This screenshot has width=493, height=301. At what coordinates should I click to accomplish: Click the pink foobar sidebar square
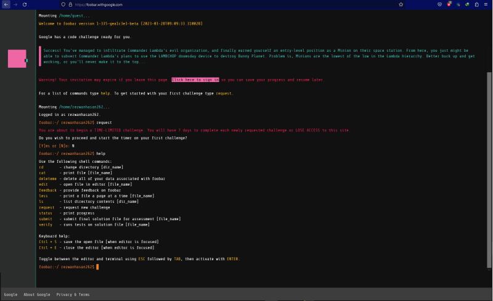17,59
